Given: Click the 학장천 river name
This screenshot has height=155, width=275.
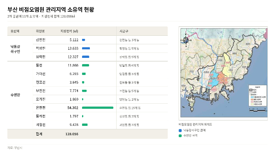Looking at the screenshot, I should point(41,48).
